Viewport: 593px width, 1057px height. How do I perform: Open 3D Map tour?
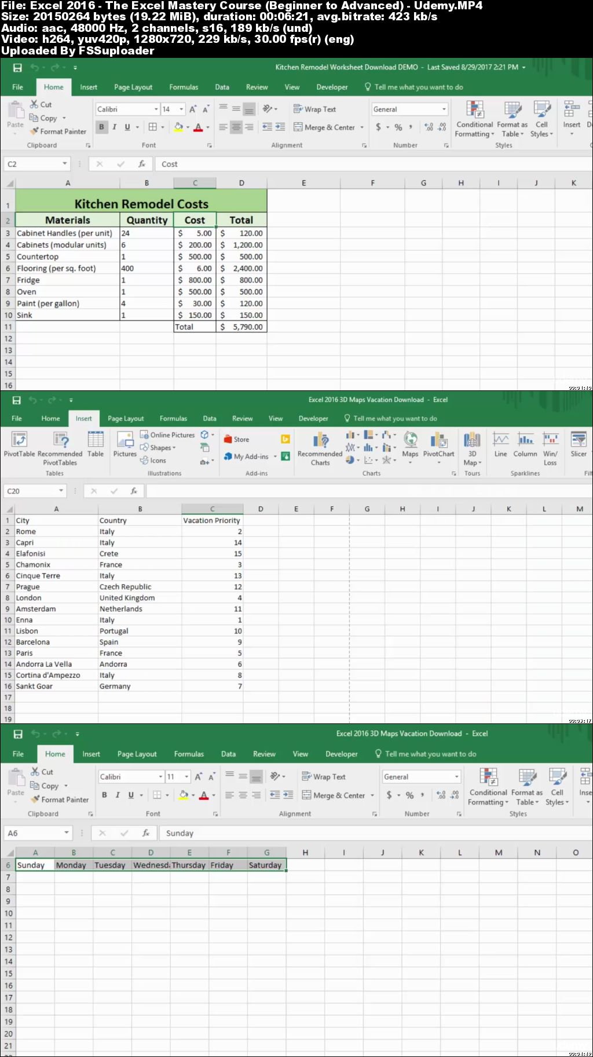tap(472, 449)
